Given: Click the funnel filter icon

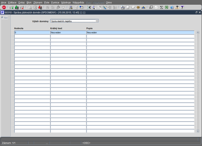Looking at the screenshot, I should coord(63,8).
